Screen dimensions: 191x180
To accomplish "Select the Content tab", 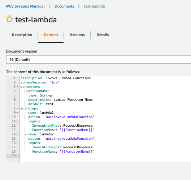I will click(51, 35).
